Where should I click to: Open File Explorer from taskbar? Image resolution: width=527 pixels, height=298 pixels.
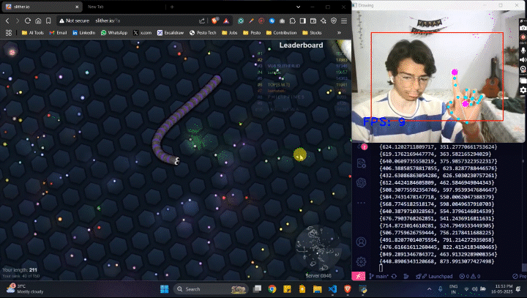[317, 289]
